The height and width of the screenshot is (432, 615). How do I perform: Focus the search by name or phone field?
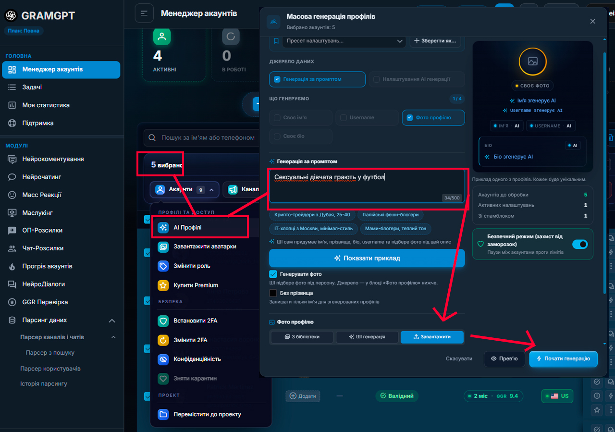tap(202, 137)
